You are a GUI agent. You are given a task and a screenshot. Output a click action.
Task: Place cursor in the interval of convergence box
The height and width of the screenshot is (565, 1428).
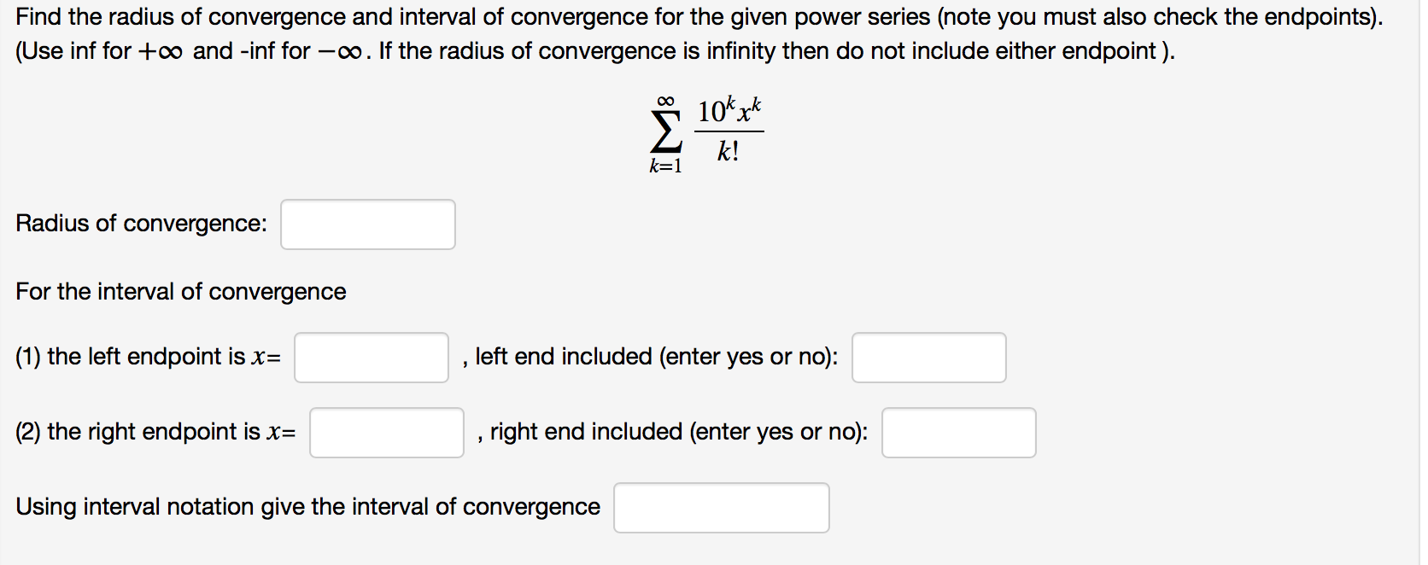click(721, 508)
